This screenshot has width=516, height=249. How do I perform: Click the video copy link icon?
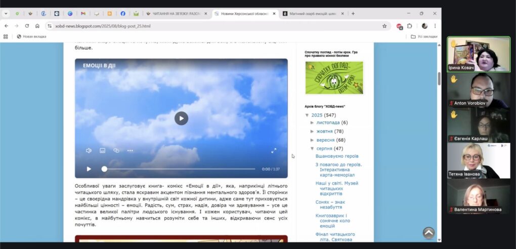pyautogui.click(x=116, y=150)
